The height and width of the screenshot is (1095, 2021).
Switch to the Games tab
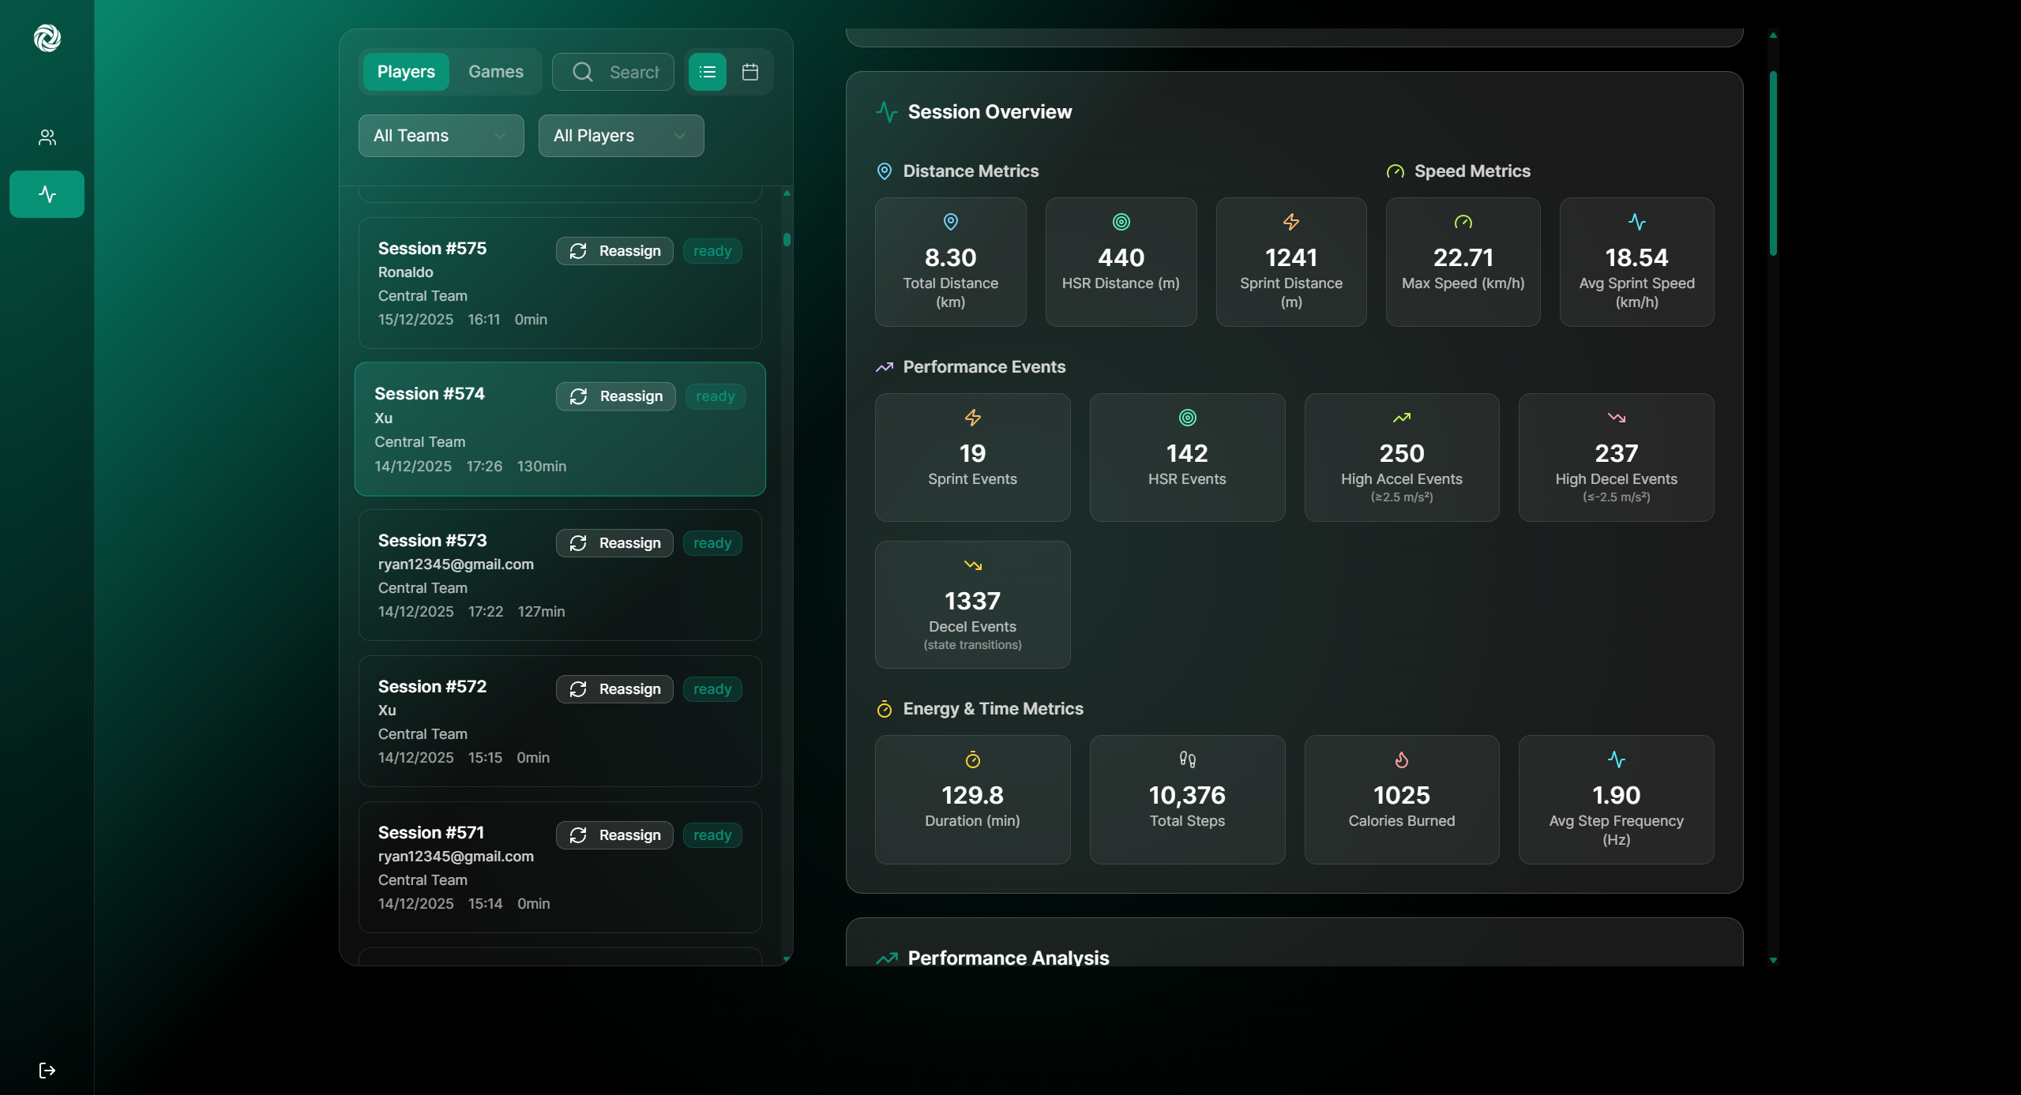495,71
